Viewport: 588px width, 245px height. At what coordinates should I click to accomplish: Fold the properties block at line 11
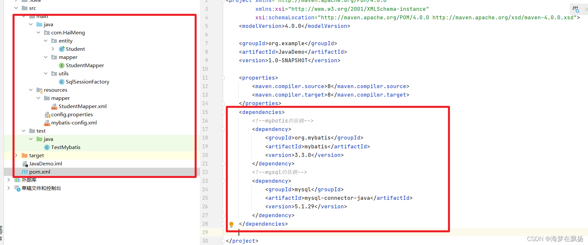(x=223, y=78)
